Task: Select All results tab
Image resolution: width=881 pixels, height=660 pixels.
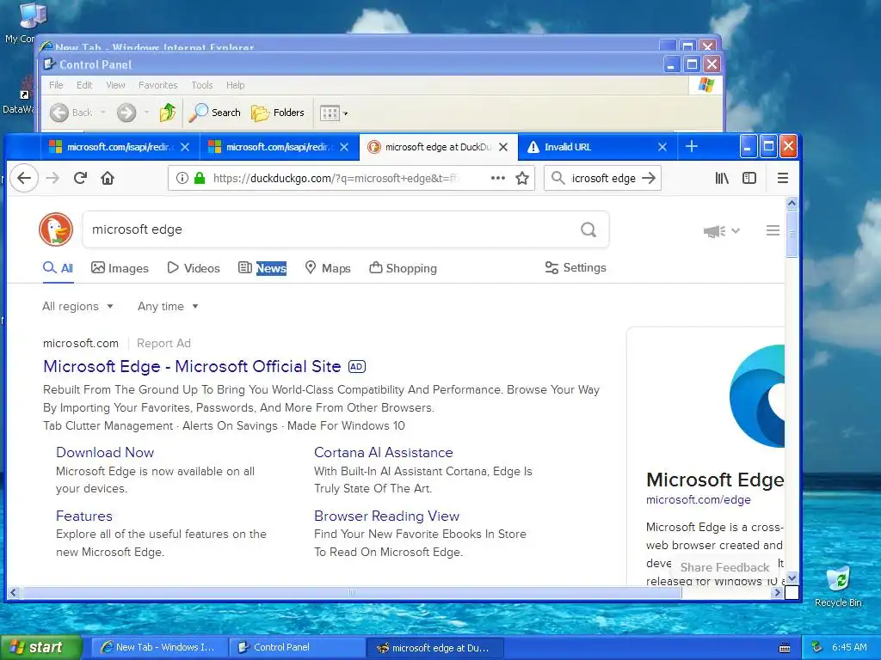Action: (x=58, y=268)
